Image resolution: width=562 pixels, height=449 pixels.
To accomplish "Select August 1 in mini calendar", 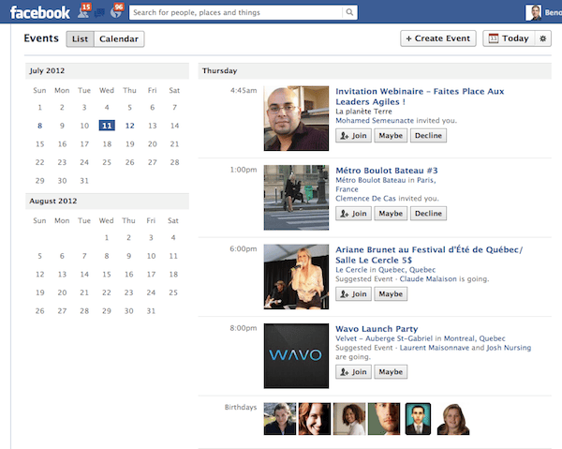I will tap(107, 237).
